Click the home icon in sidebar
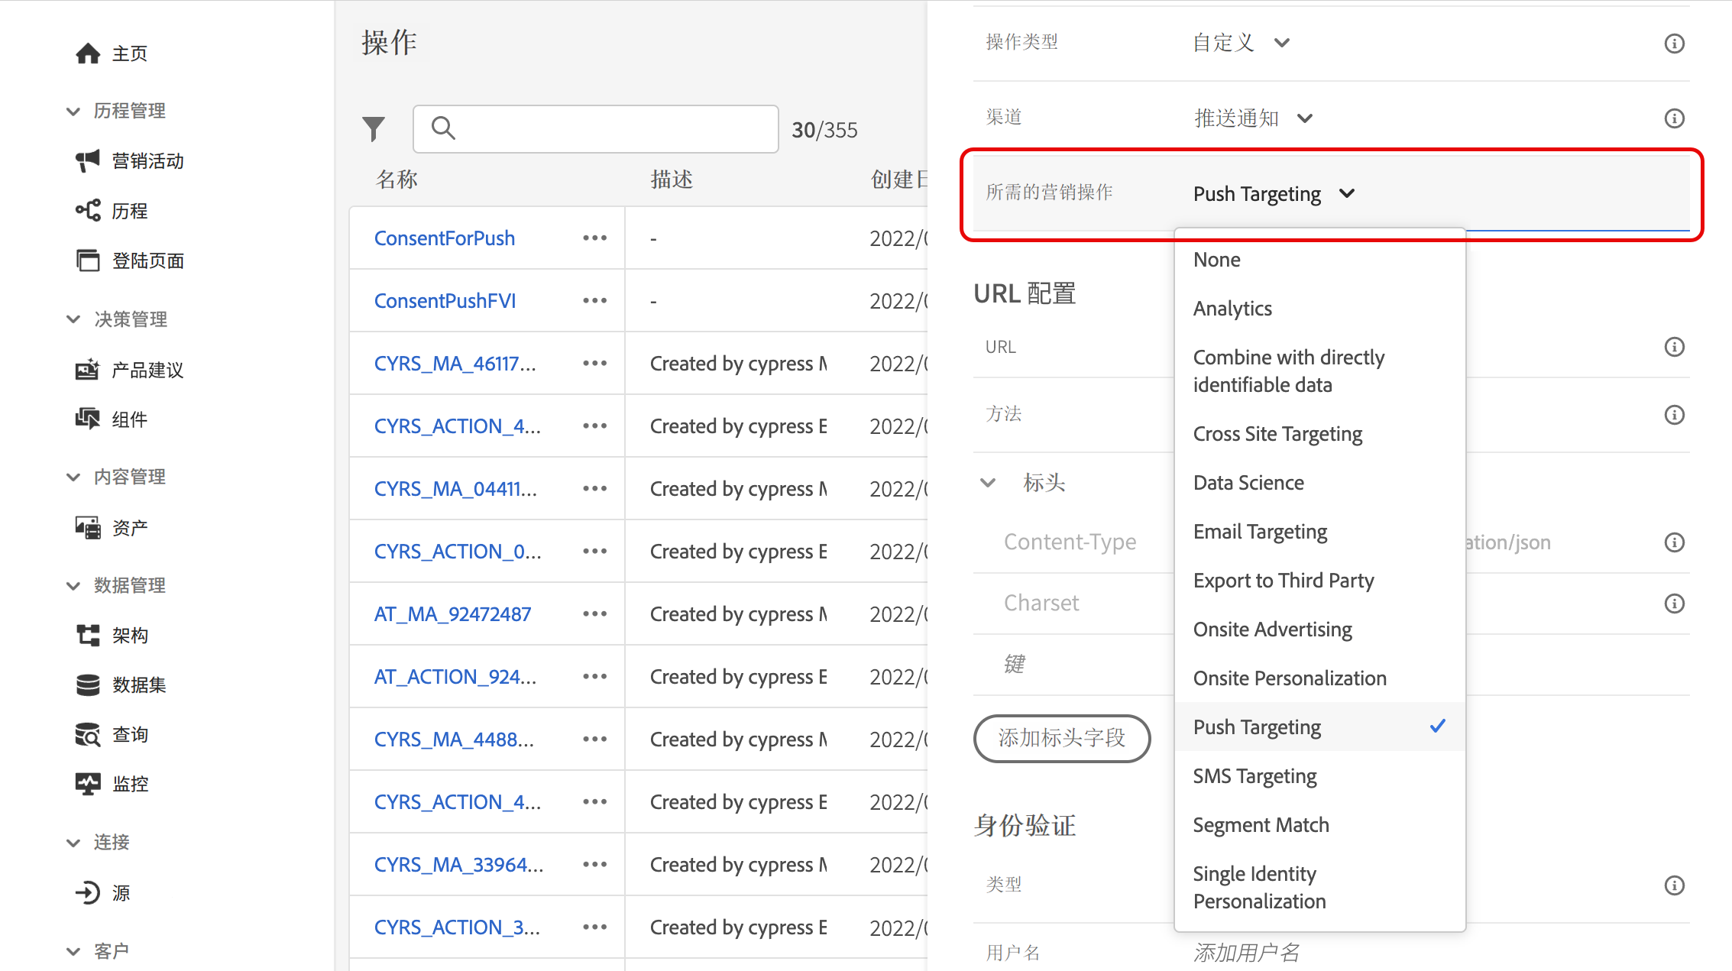 pyautogui.click(x=88, y=53)
